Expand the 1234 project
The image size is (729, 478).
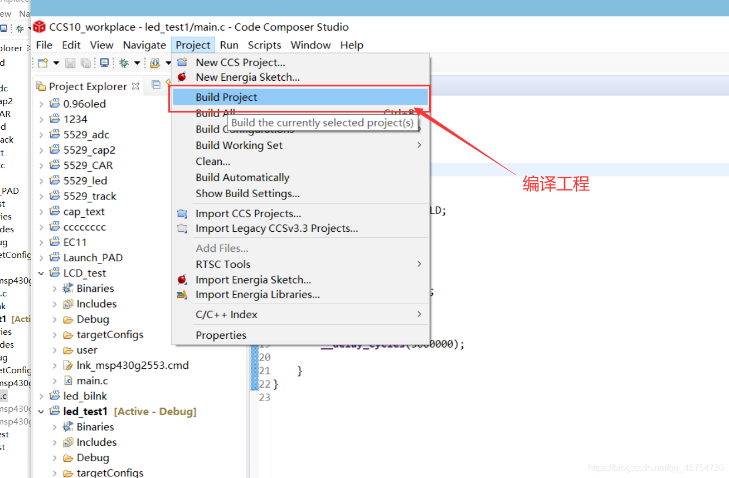[41, 119]
